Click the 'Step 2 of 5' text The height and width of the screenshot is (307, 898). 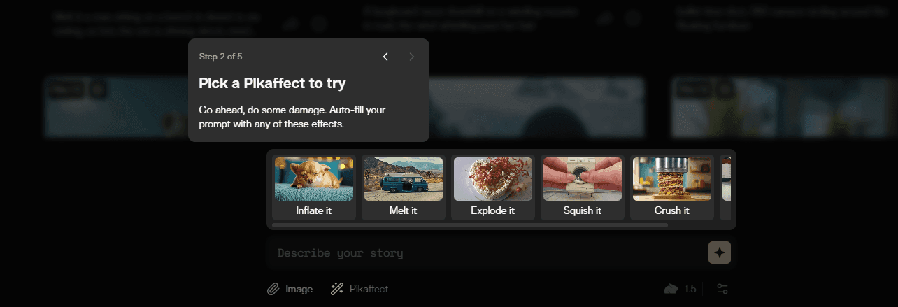point(221,57)
